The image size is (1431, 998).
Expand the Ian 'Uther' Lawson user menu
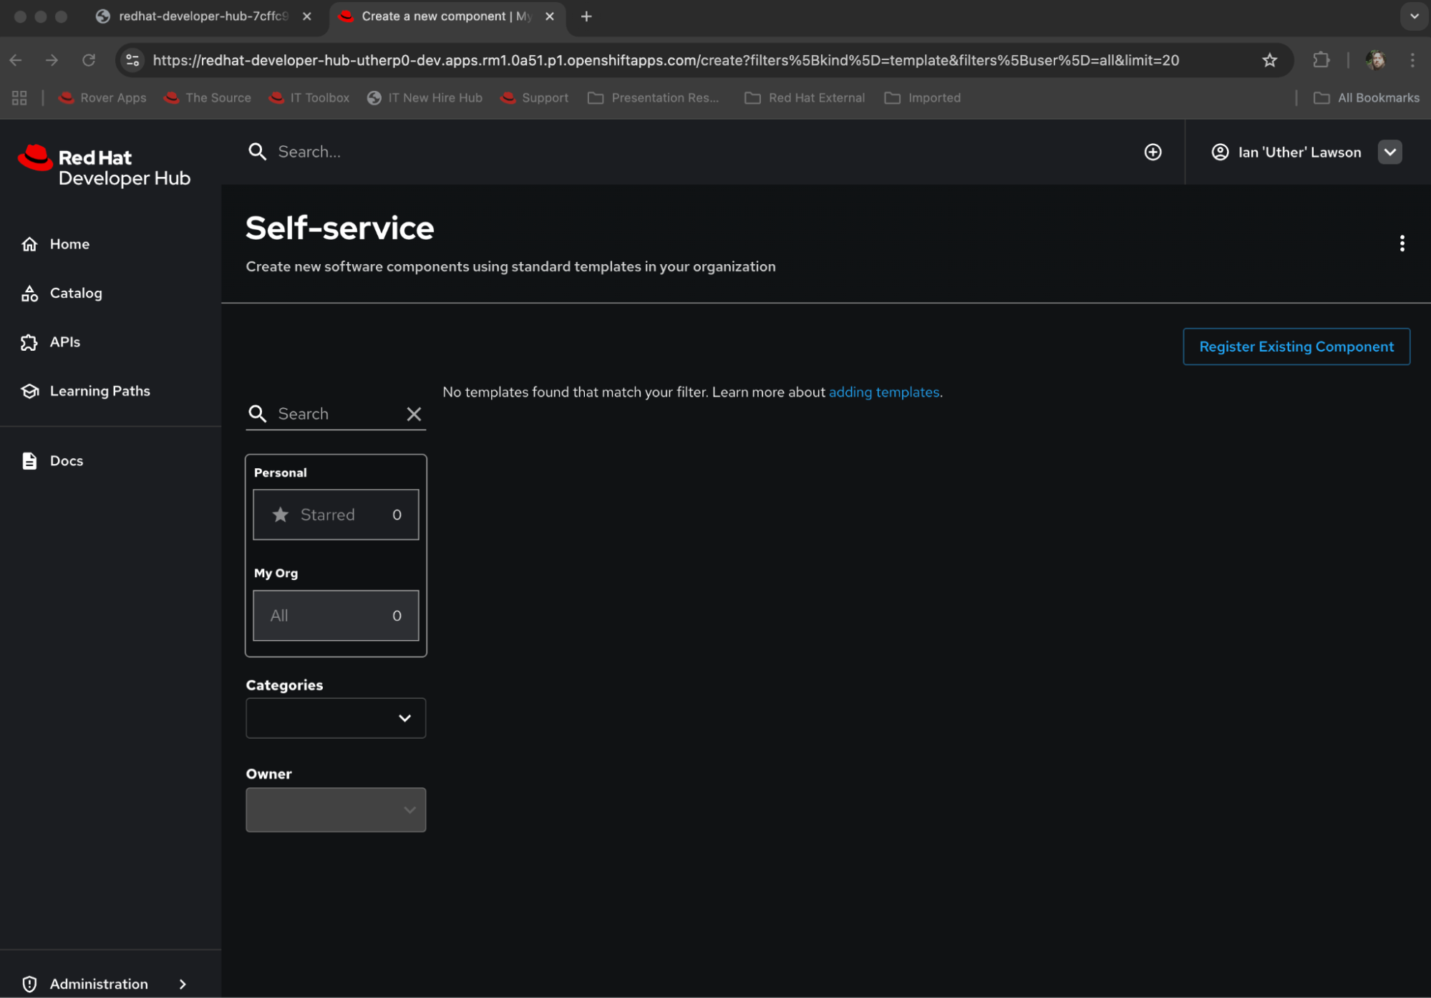(1389, 152)
